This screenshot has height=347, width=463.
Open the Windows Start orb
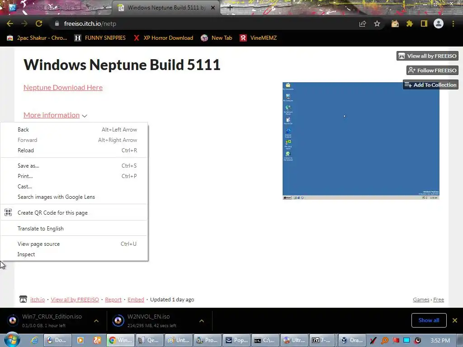click(12, 340)
